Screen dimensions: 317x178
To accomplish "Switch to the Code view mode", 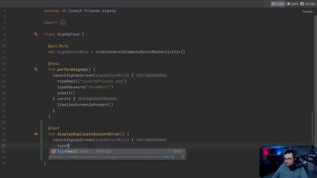I will click(x=278, y=3).
